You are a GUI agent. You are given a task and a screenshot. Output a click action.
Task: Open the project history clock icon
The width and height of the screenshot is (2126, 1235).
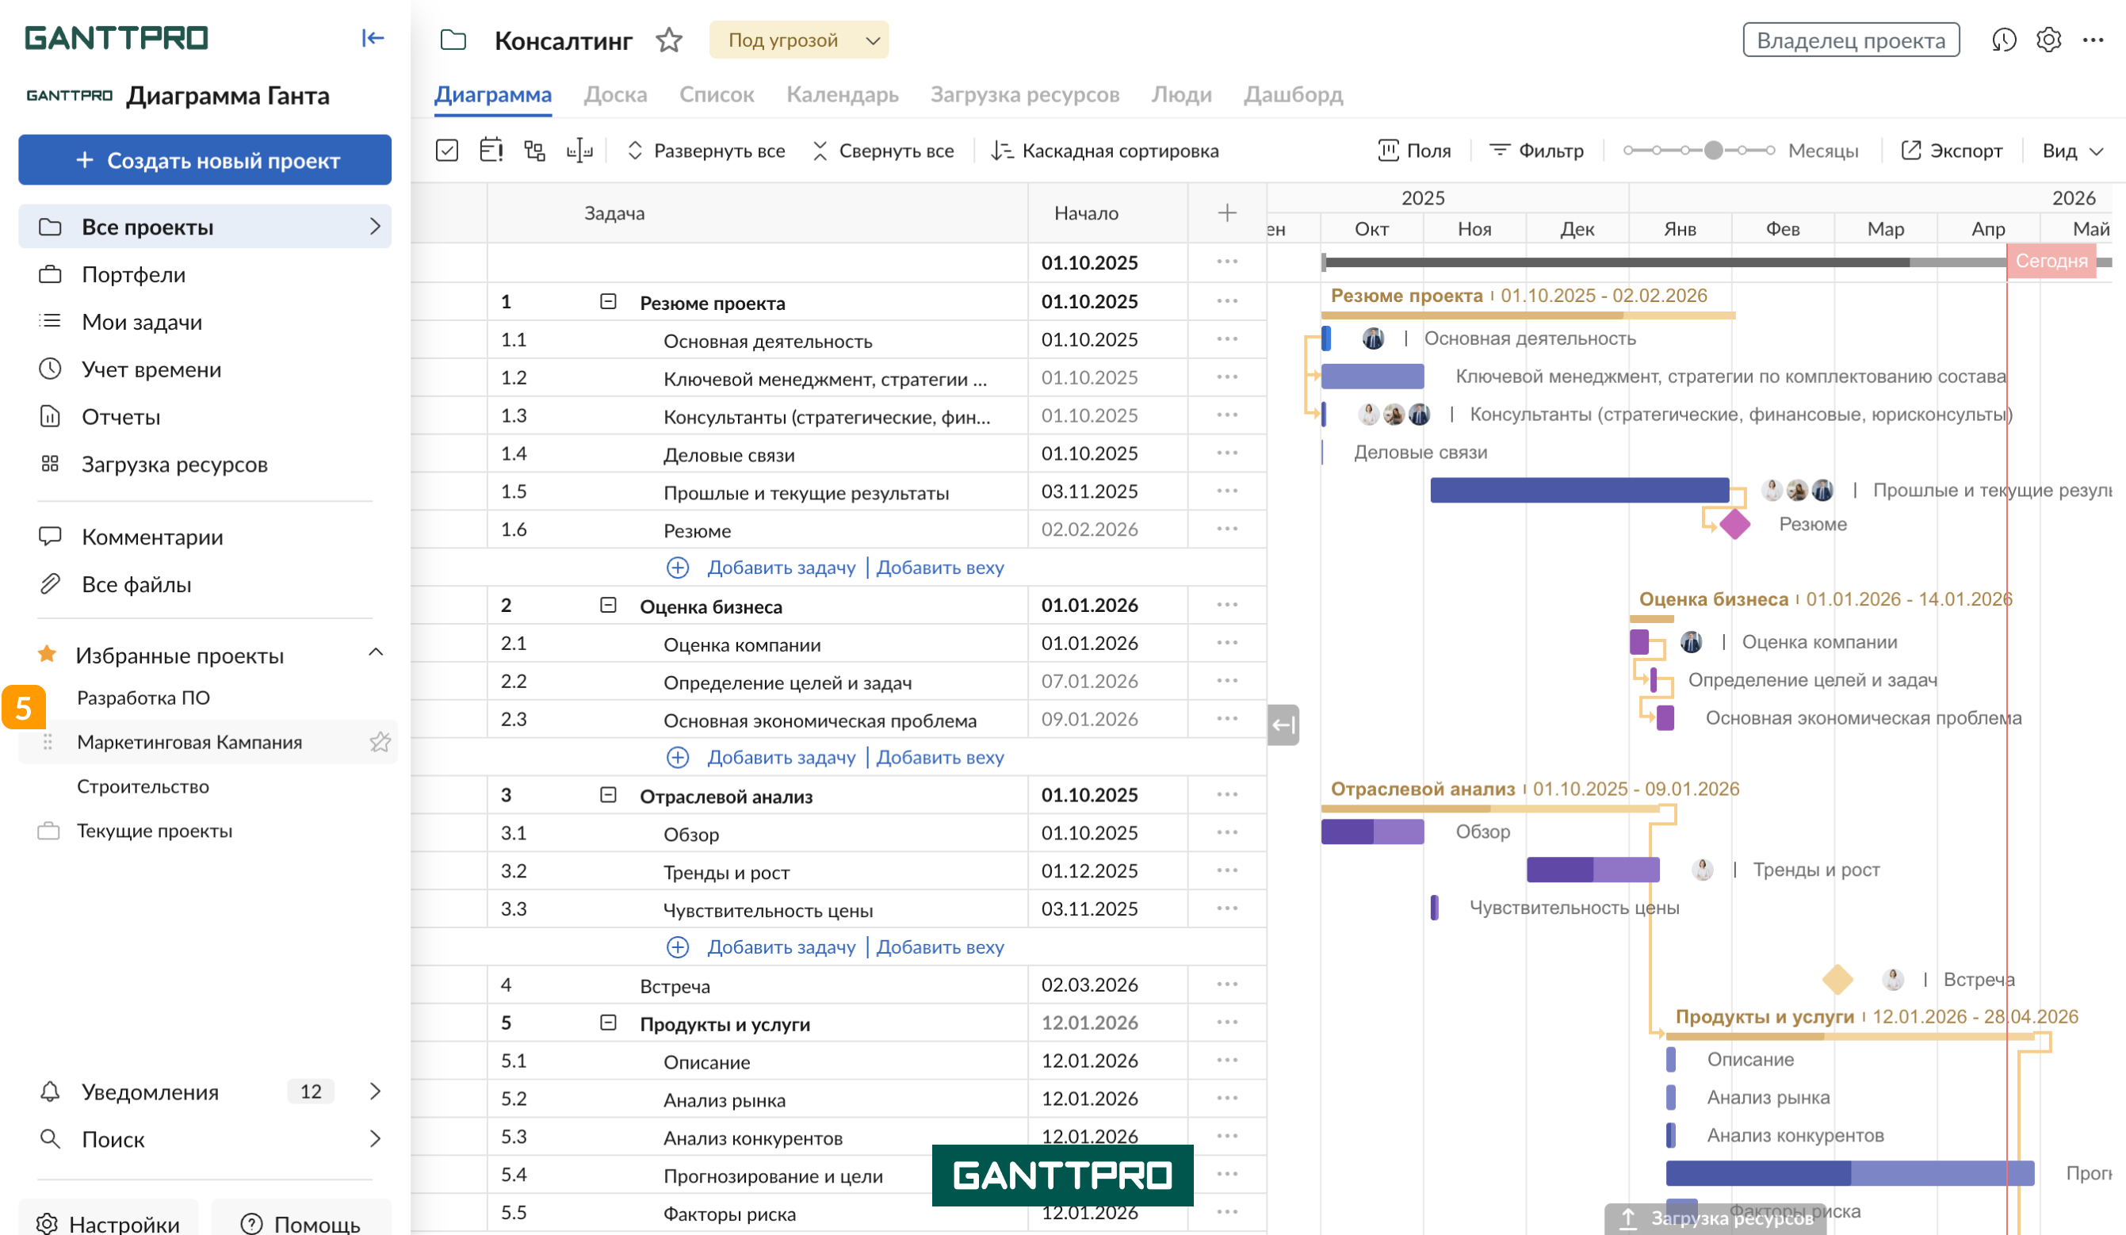pyautogui.click(x=2004, y=40)
